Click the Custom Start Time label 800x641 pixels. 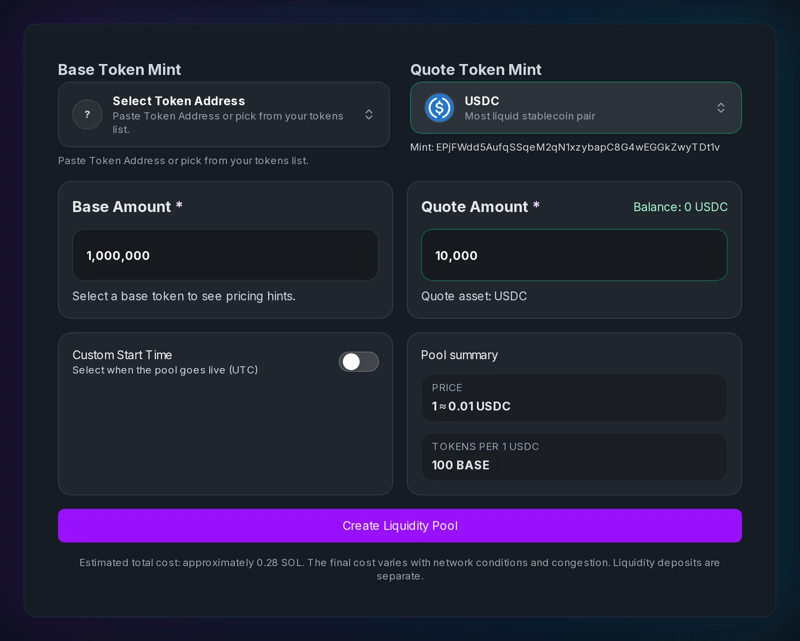coord(122,355)
